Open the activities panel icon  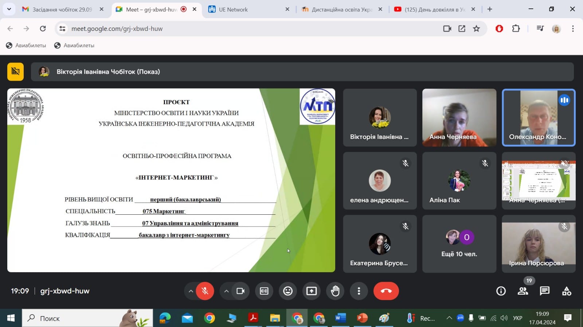coord(567,291)
